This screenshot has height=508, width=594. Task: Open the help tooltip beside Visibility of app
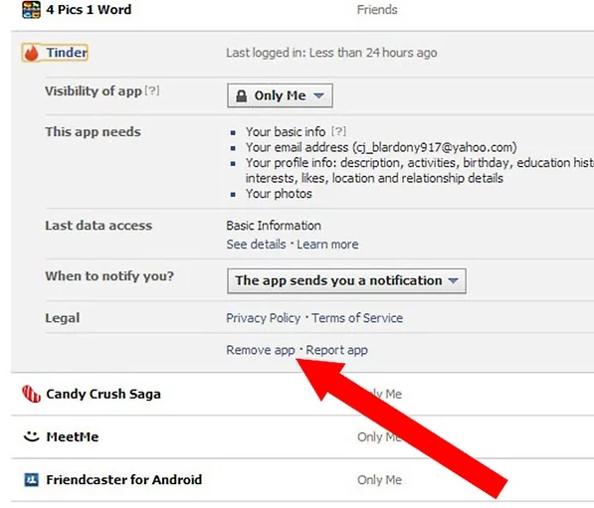click(152, 90)
